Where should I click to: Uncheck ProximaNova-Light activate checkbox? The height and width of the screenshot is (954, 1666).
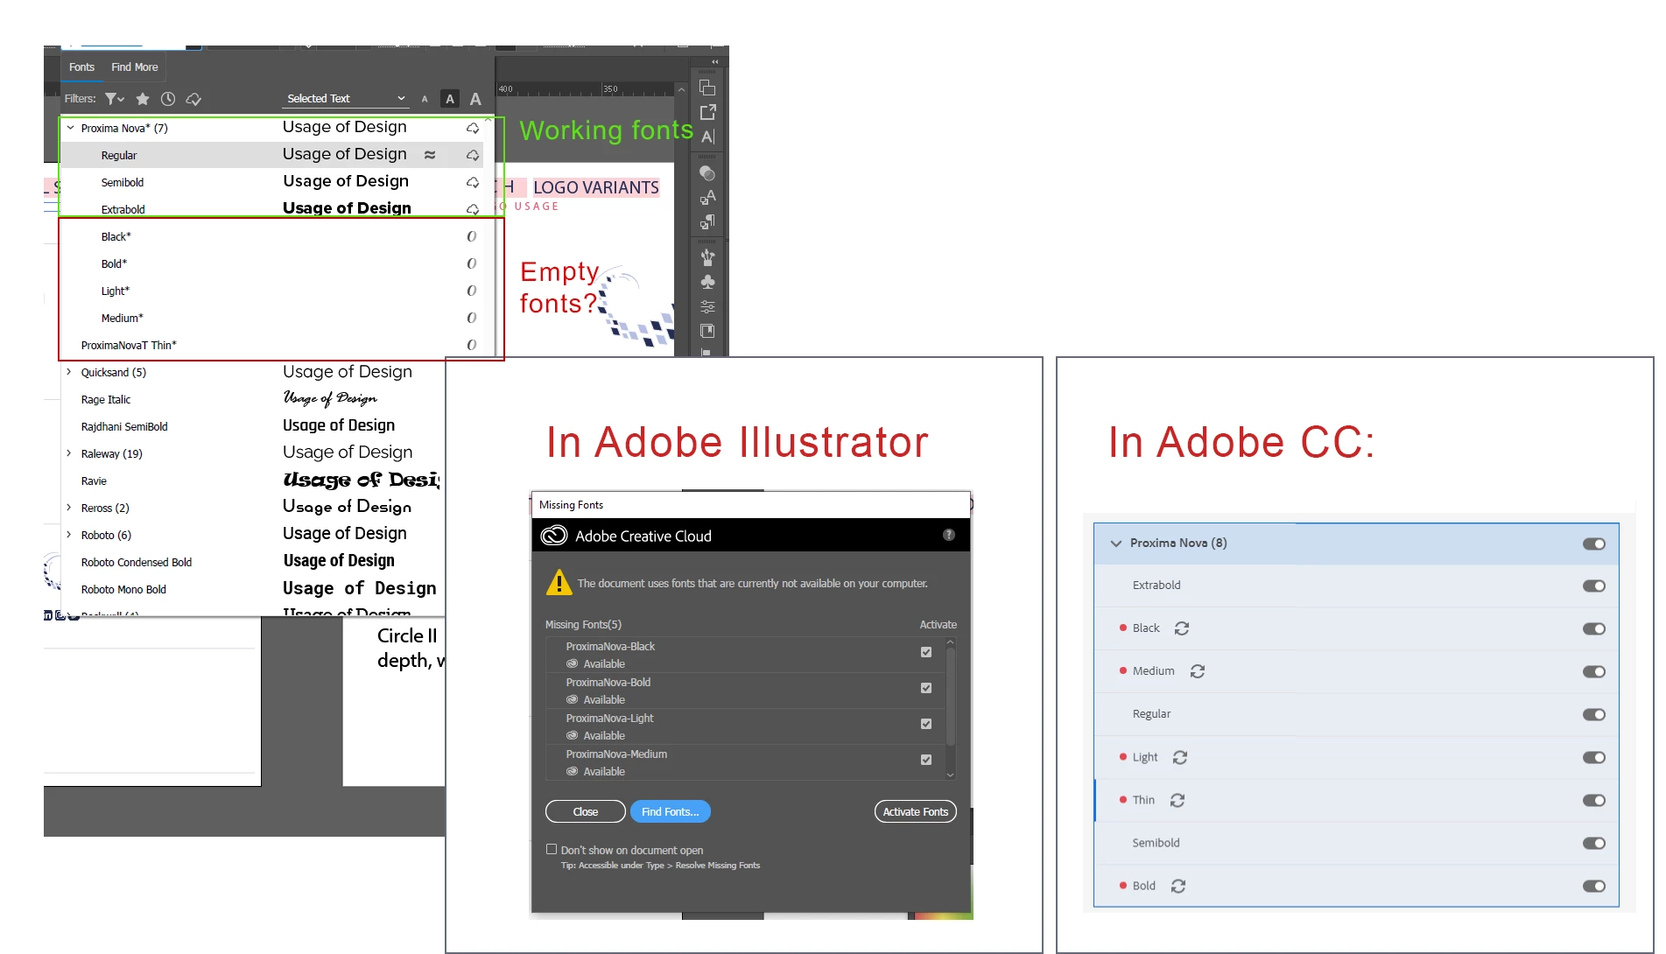[x=926, y=724]
